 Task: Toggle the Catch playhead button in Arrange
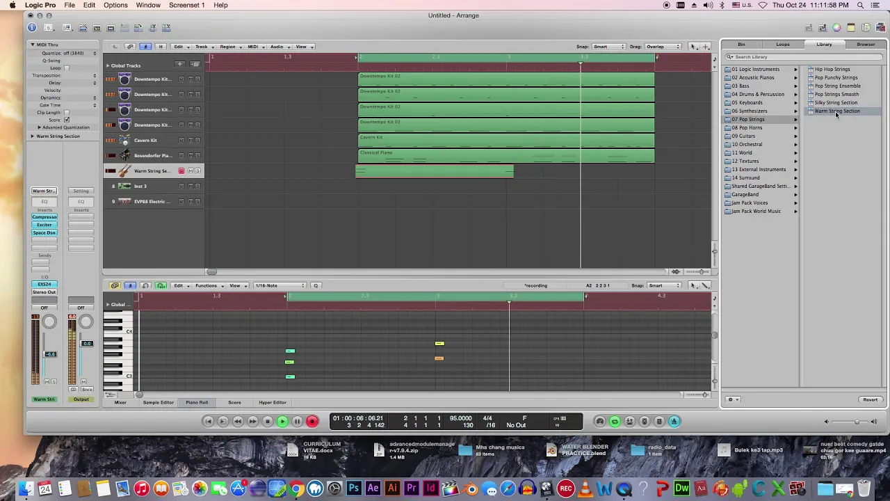pyautogui.click(x=145, y=47)
